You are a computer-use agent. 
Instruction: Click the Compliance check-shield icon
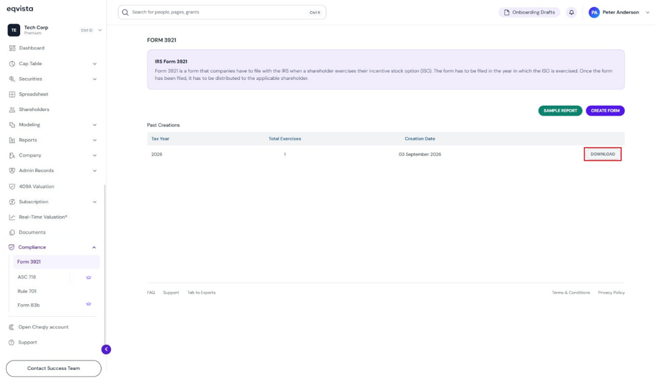pyautogui.click(x=11, y=248)
